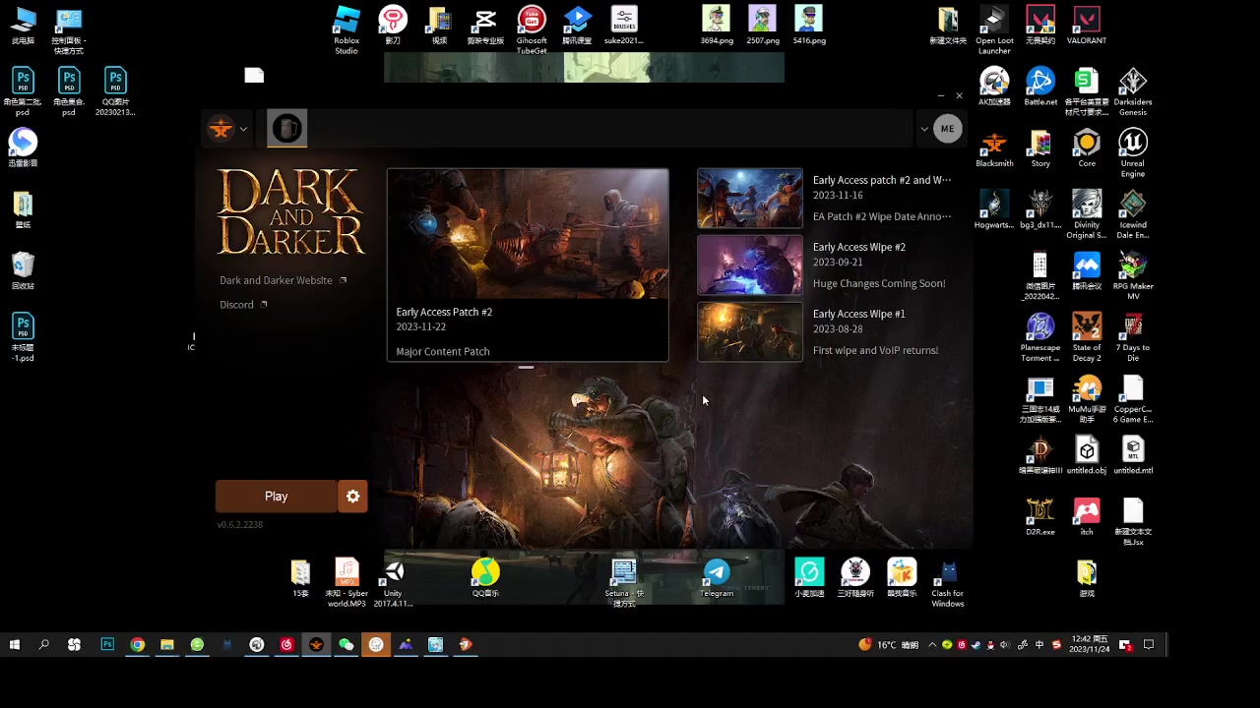This screenshot has height=708, width=1260.
Task: Click the Blacksmith logo in the launcher header
Action: tap(220, 129)
